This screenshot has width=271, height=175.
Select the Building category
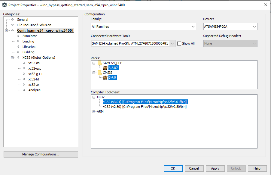click(x=29, y=52)
